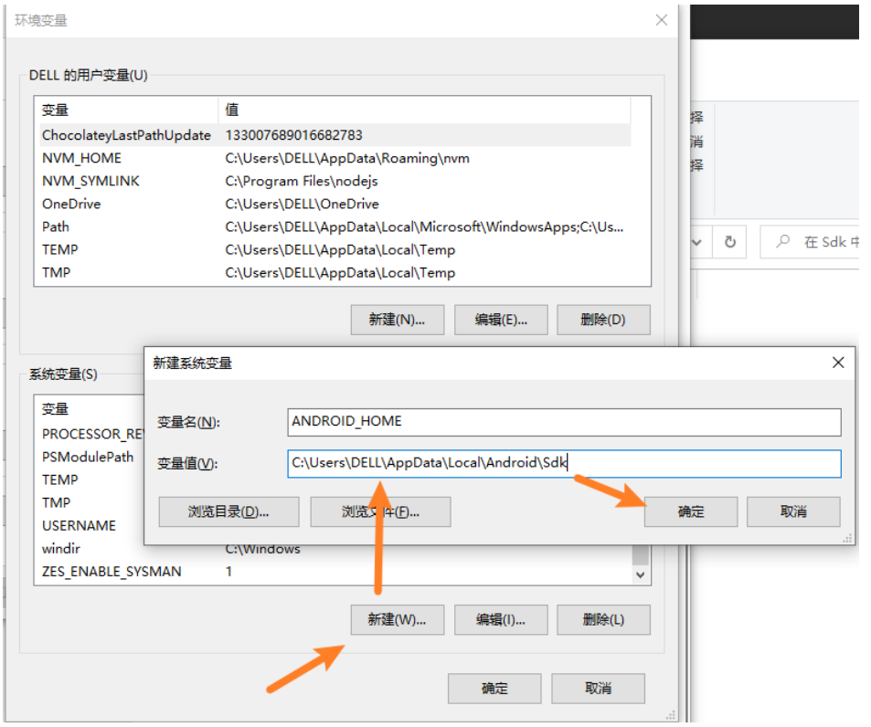Click 新建(N) under user variables
Screen dimensions: 871x727
tap(397, 320)
